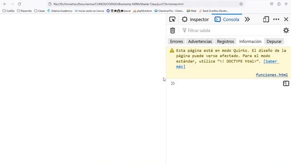The image size is (291, 164).
Task: Toggle responsive design mode icon
Action: tap(266, 19)
